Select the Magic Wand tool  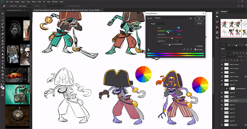[x=3, y=24]
